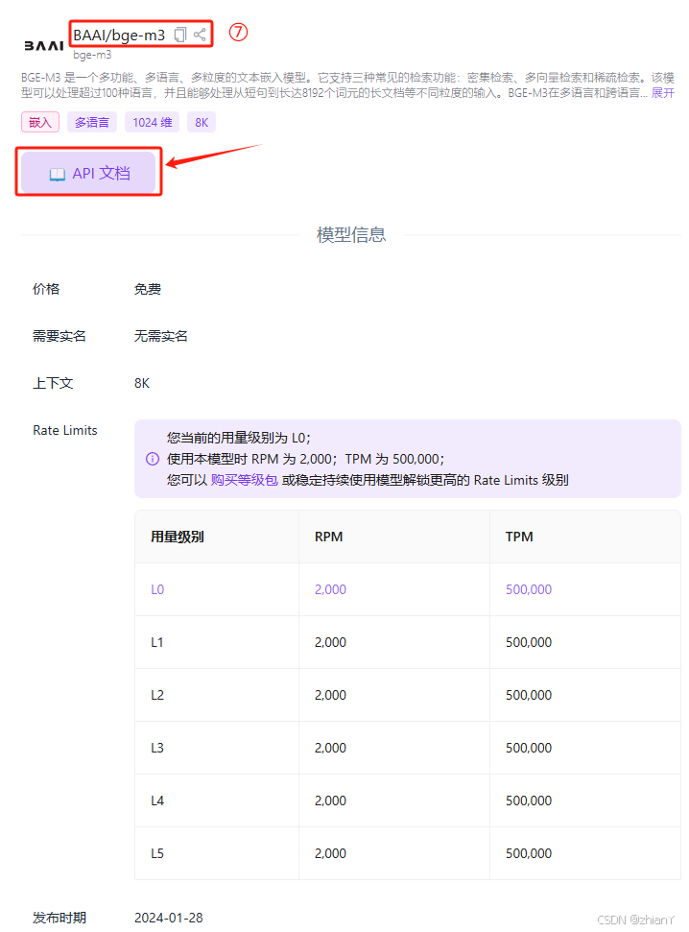
Task: Click the bge-m3 subtitle text
Action: [x=92, y=55]
